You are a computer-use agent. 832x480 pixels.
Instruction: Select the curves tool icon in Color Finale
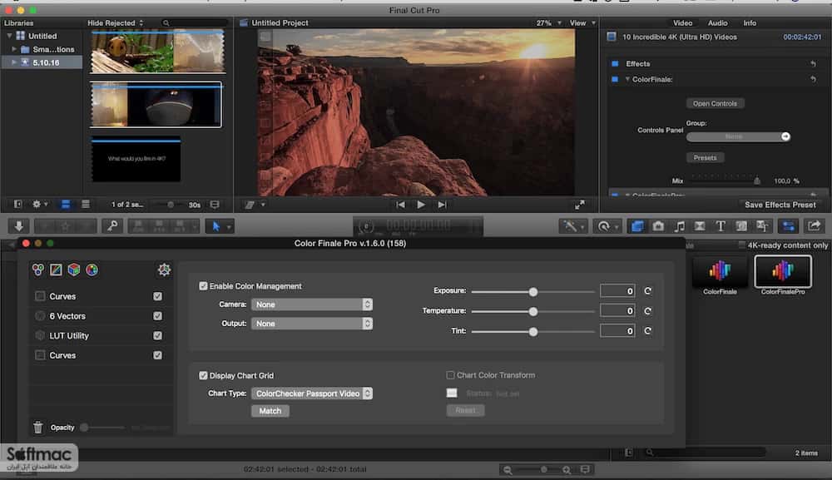pos(56,270)
